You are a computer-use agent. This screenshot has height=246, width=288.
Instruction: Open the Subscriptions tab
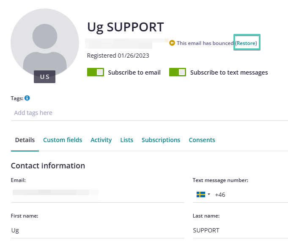click(161, 140)
